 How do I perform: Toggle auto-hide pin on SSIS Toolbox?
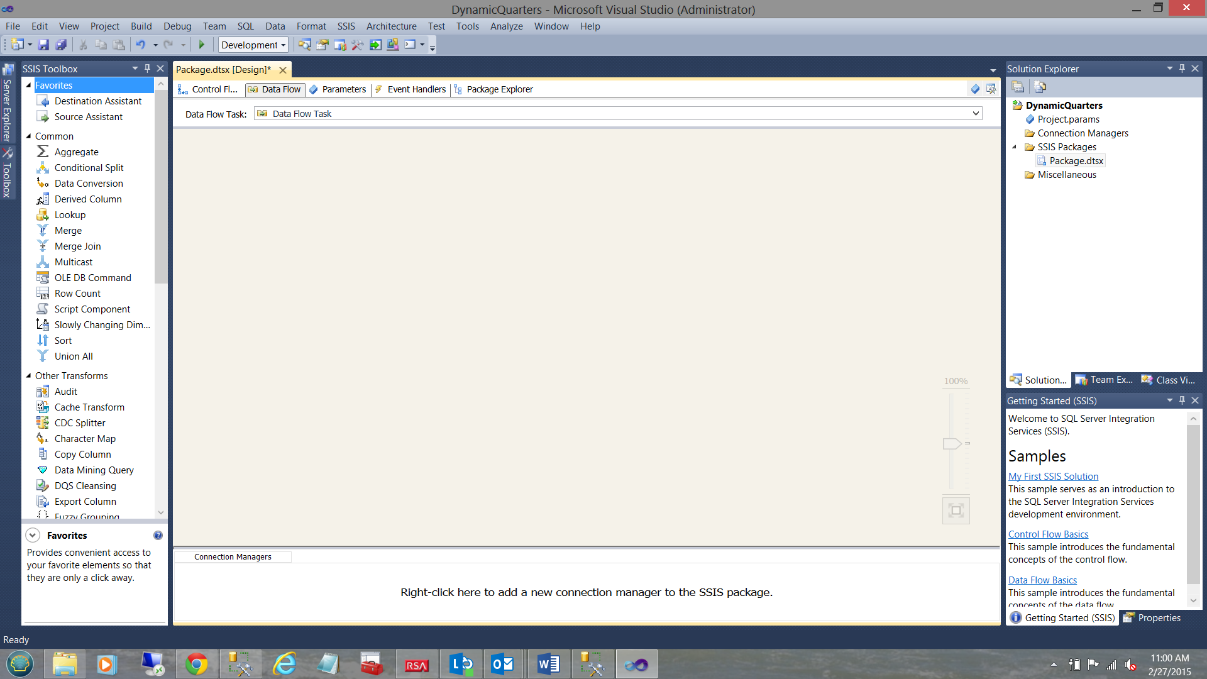point(147,68)
